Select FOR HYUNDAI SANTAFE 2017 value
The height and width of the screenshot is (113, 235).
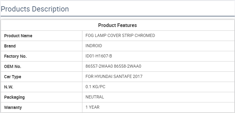click(x=114, y=76)
